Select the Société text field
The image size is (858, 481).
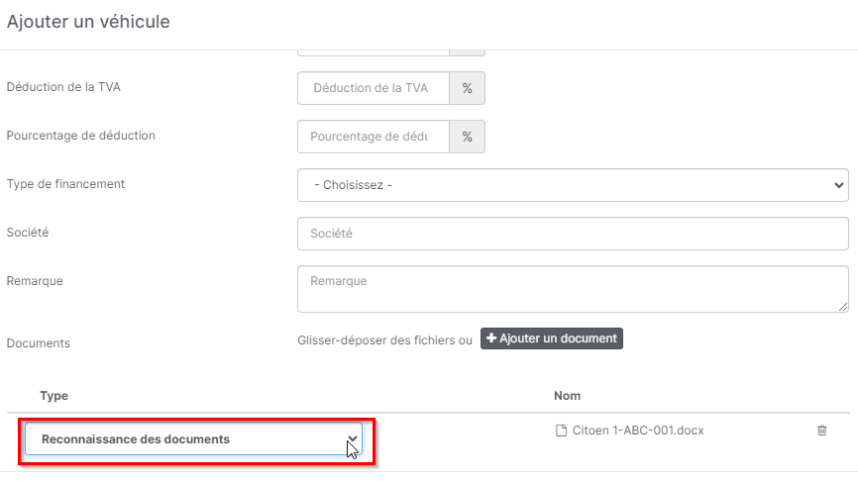(573, 234)
